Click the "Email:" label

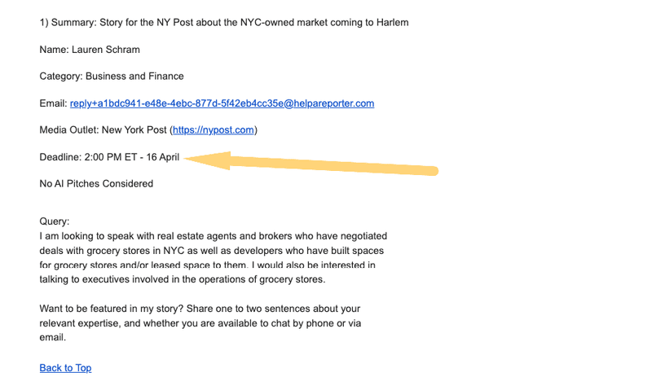click(53, 103)
